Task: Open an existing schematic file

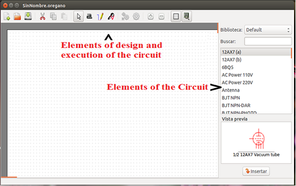Action: coord(17,16)
